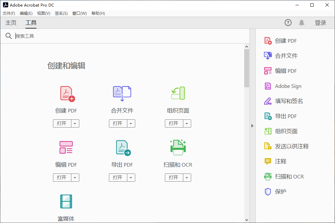Click the 创建 PDF icon in right sidebar
335x223 pixels.
268,41
